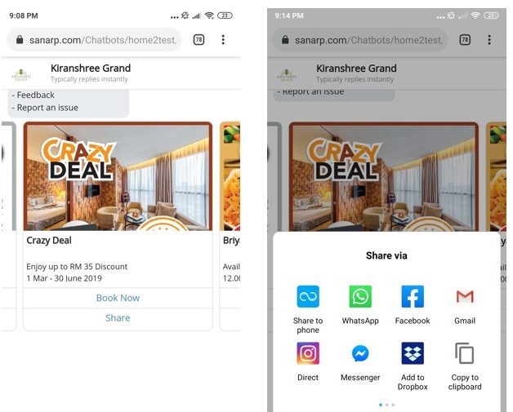Open Chrome three-dot menu in 9:08 PM screen

point(223,40)
